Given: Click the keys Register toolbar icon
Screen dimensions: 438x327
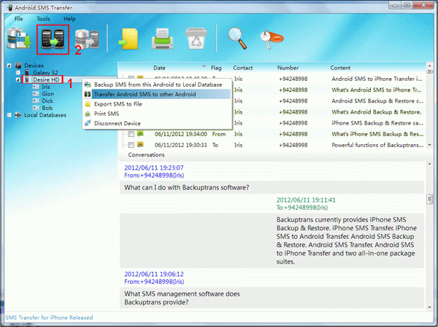Looking at the screenshot, I should [272, 39].
